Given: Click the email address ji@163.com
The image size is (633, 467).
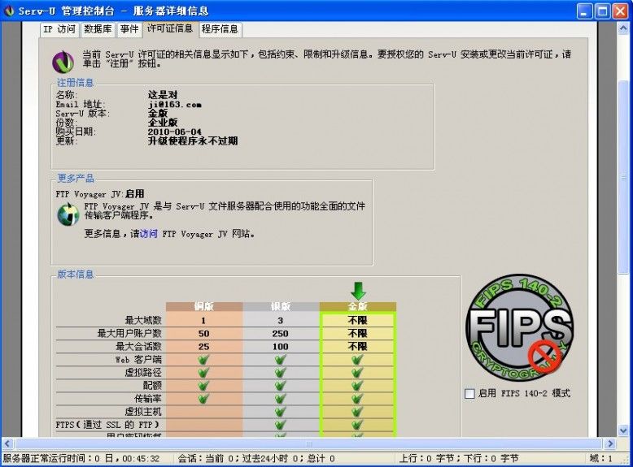Looking at the screenshot, I should [174, 104].
